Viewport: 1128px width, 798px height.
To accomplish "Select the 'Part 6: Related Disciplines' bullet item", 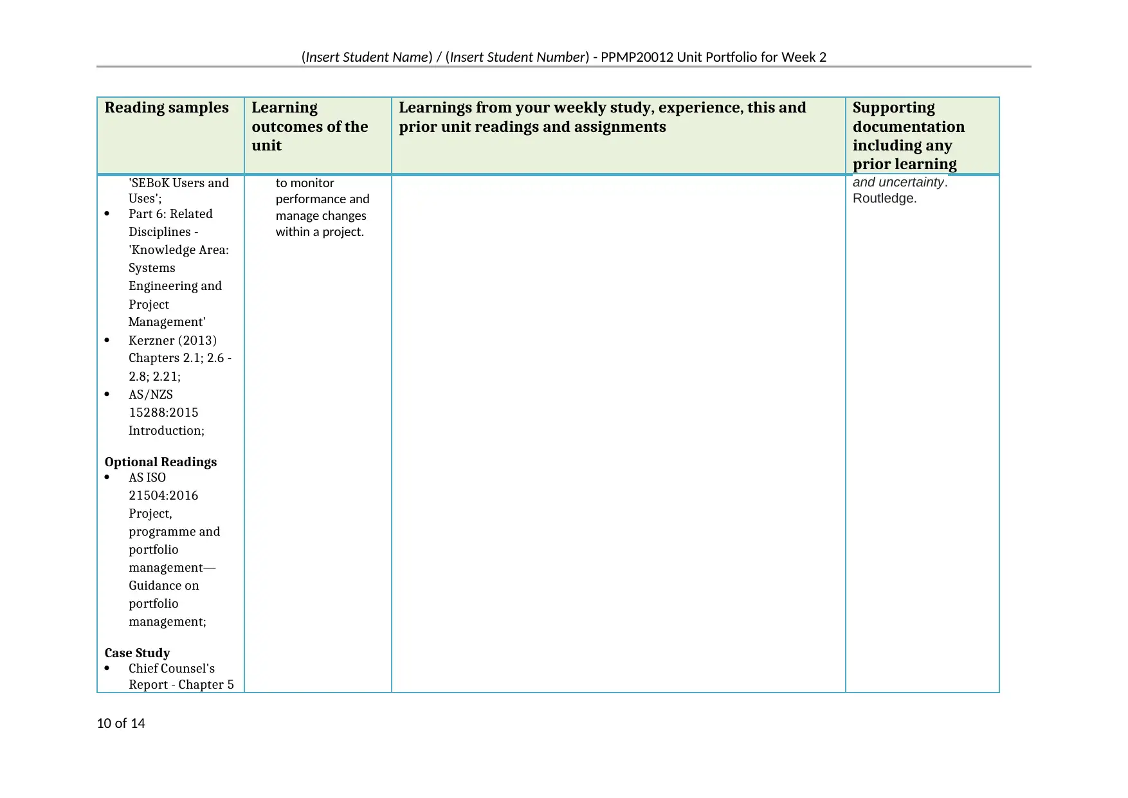I will tap(178, 268).
